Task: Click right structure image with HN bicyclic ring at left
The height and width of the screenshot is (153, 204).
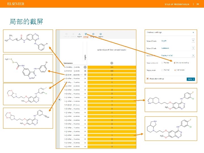Action: point(171,100)
